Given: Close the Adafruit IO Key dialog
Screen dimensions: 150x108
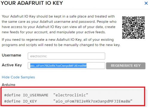Looking at the screenshot, I should point(146,3).
